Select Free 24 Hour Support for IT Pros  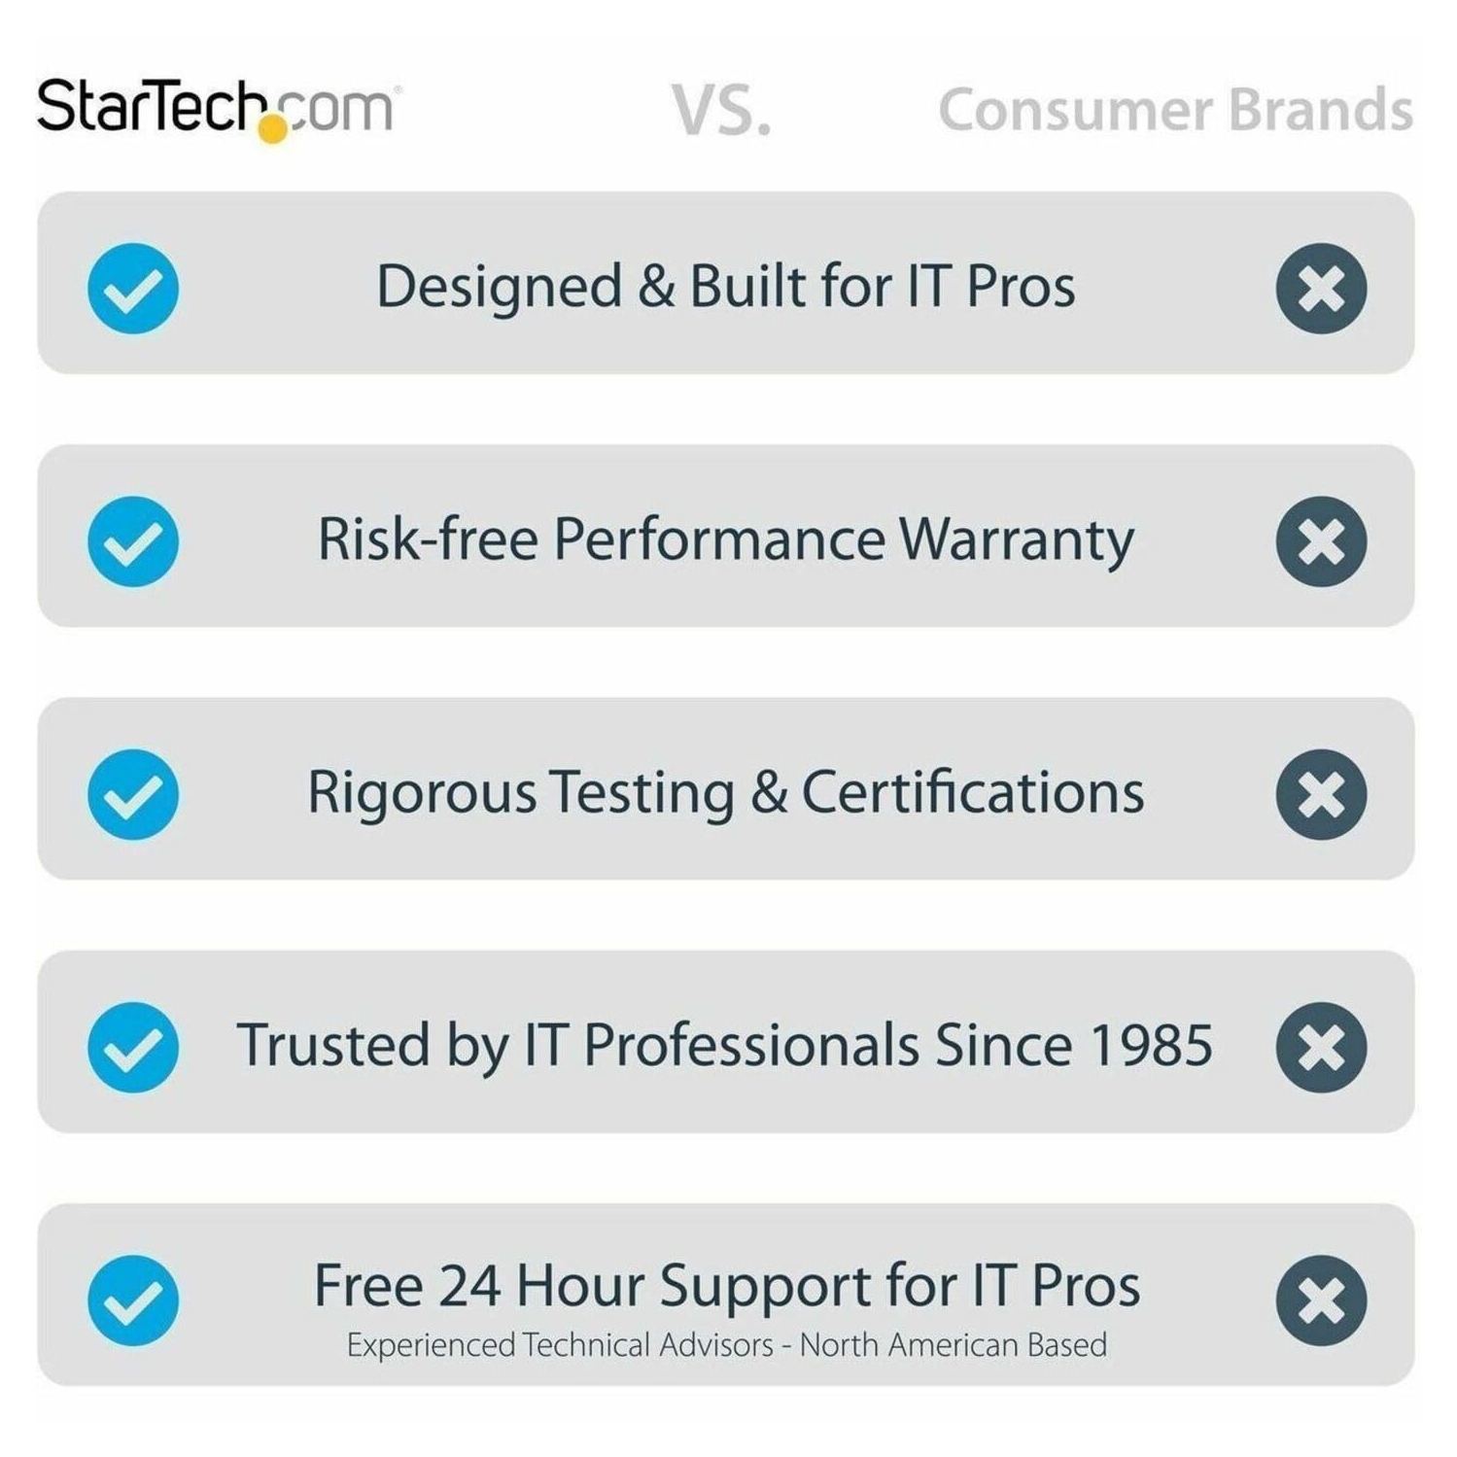coord(726,1286)
